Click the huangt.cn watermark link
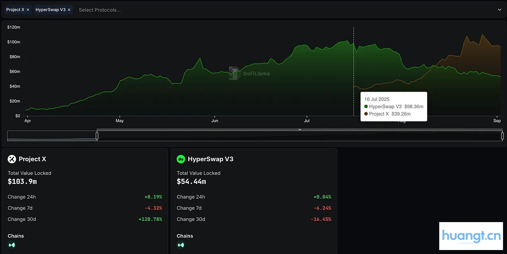The height and width of the screenshot is (254, 507). tap(471, 236)
